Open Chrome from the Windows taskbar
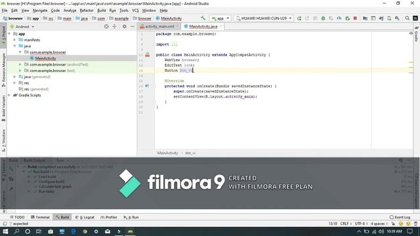 85,231
